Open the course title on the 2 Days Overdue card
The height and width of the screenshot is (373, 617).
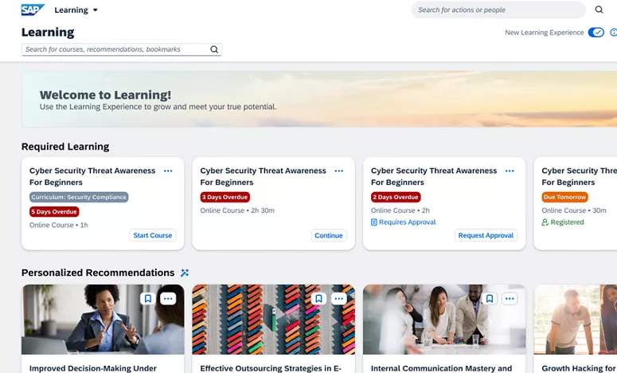point(434,176)
